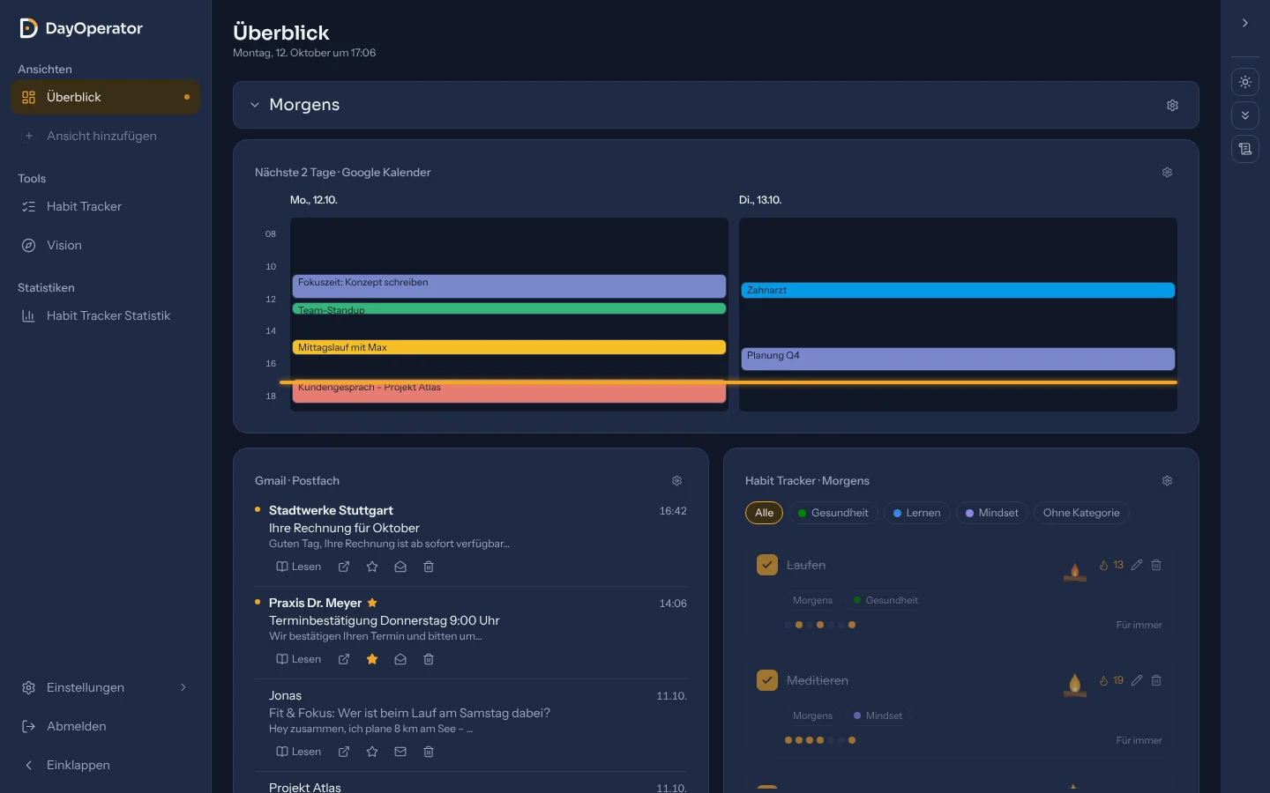Open settings gear for Morgens section

click(1172, 105)
